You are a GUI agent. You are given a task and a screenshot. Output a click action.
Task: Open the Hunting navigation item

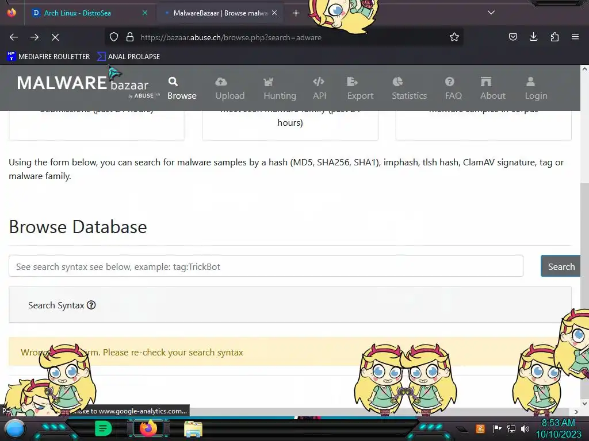coord(280,88)
